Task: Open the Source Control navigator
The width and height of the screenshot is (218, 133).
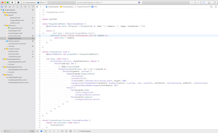Action: click(6, 7)
